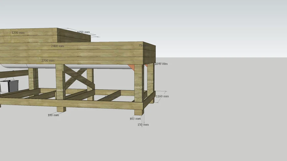Click the grey hanging bucket
The height and width of the screenshot is (161, 287).
9,86
